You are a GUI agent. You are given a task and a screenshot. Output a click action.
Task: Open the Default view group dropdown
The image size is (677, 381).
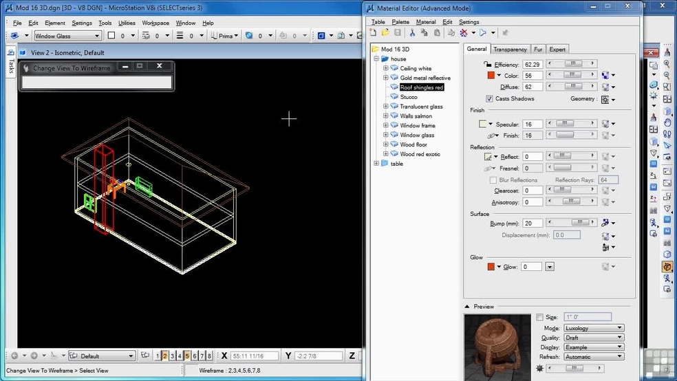pos(103,356)
